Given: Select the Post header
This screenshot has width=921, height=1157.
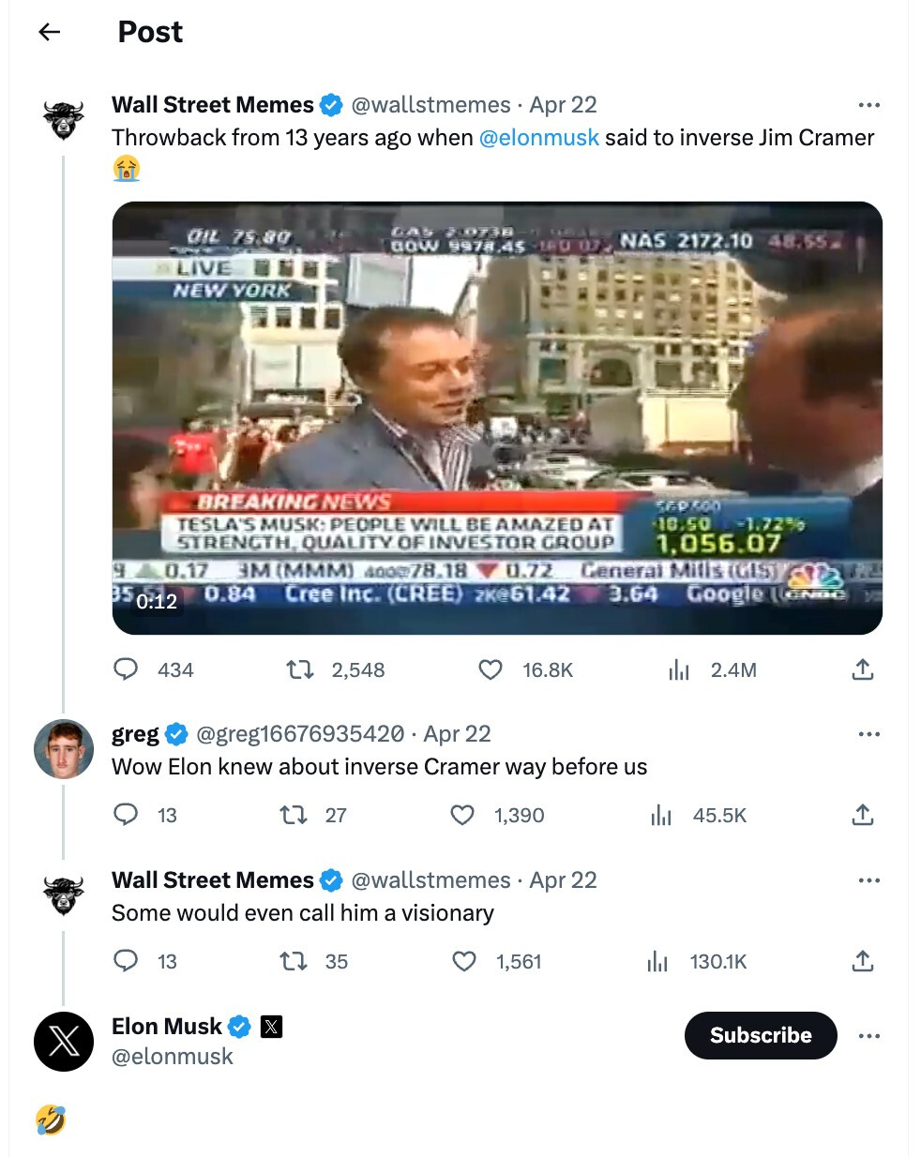Looking at the screenshot, I should click(149, 31).
